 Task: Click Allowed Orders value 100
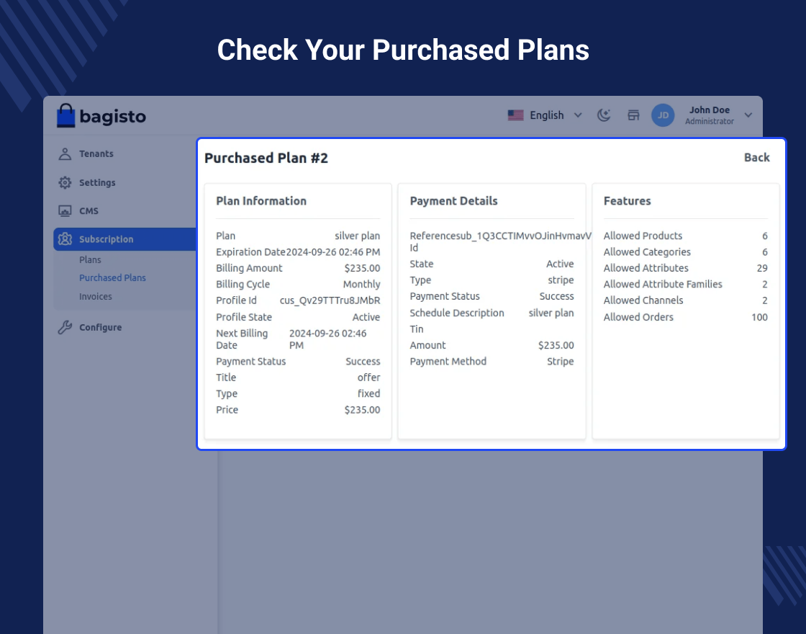(760, 317)
